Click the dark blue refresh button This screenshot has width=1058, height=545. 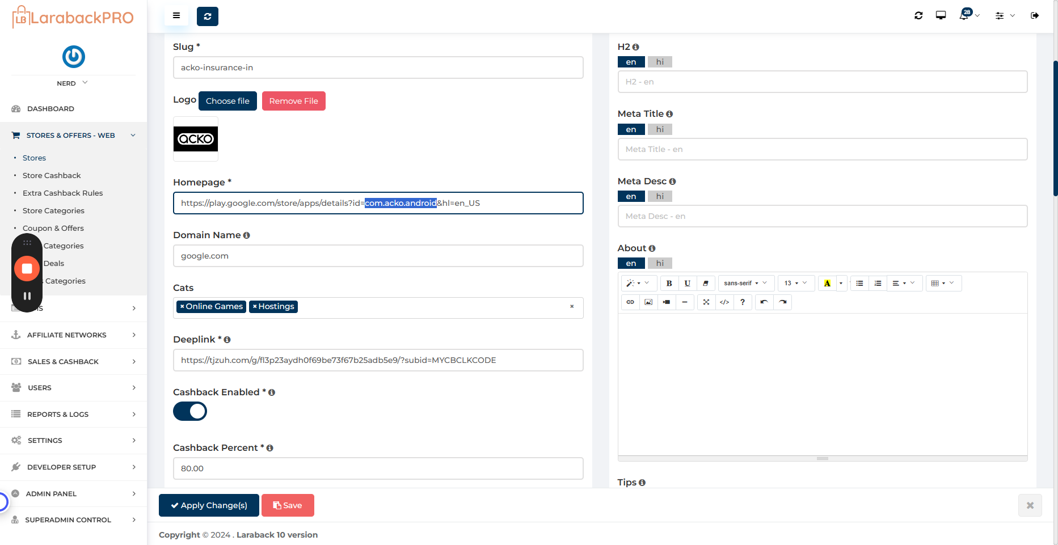point(208,16)
